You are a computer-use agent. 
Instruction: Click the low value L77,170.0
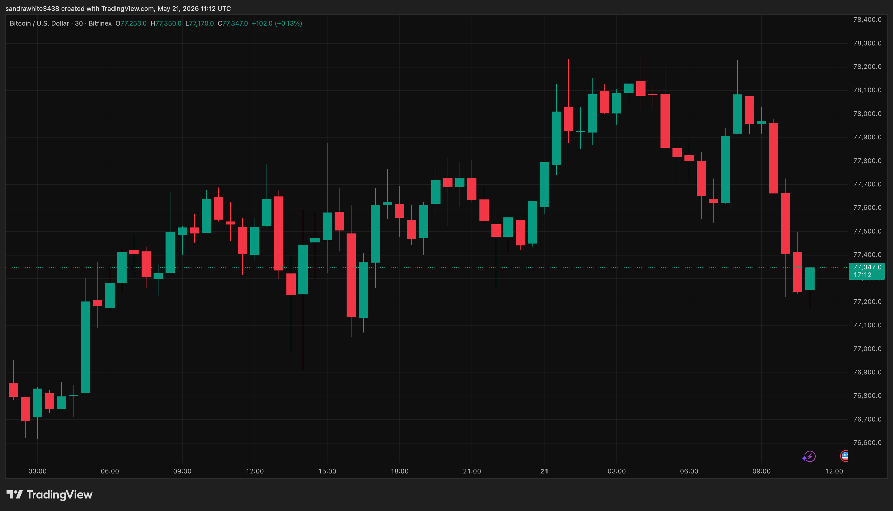[200, 23]
